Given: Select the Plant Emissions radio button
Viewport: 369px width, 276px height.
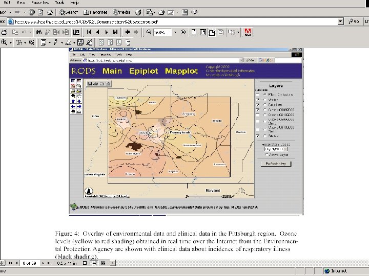Looking at the screenshot, I should [264, 95].
